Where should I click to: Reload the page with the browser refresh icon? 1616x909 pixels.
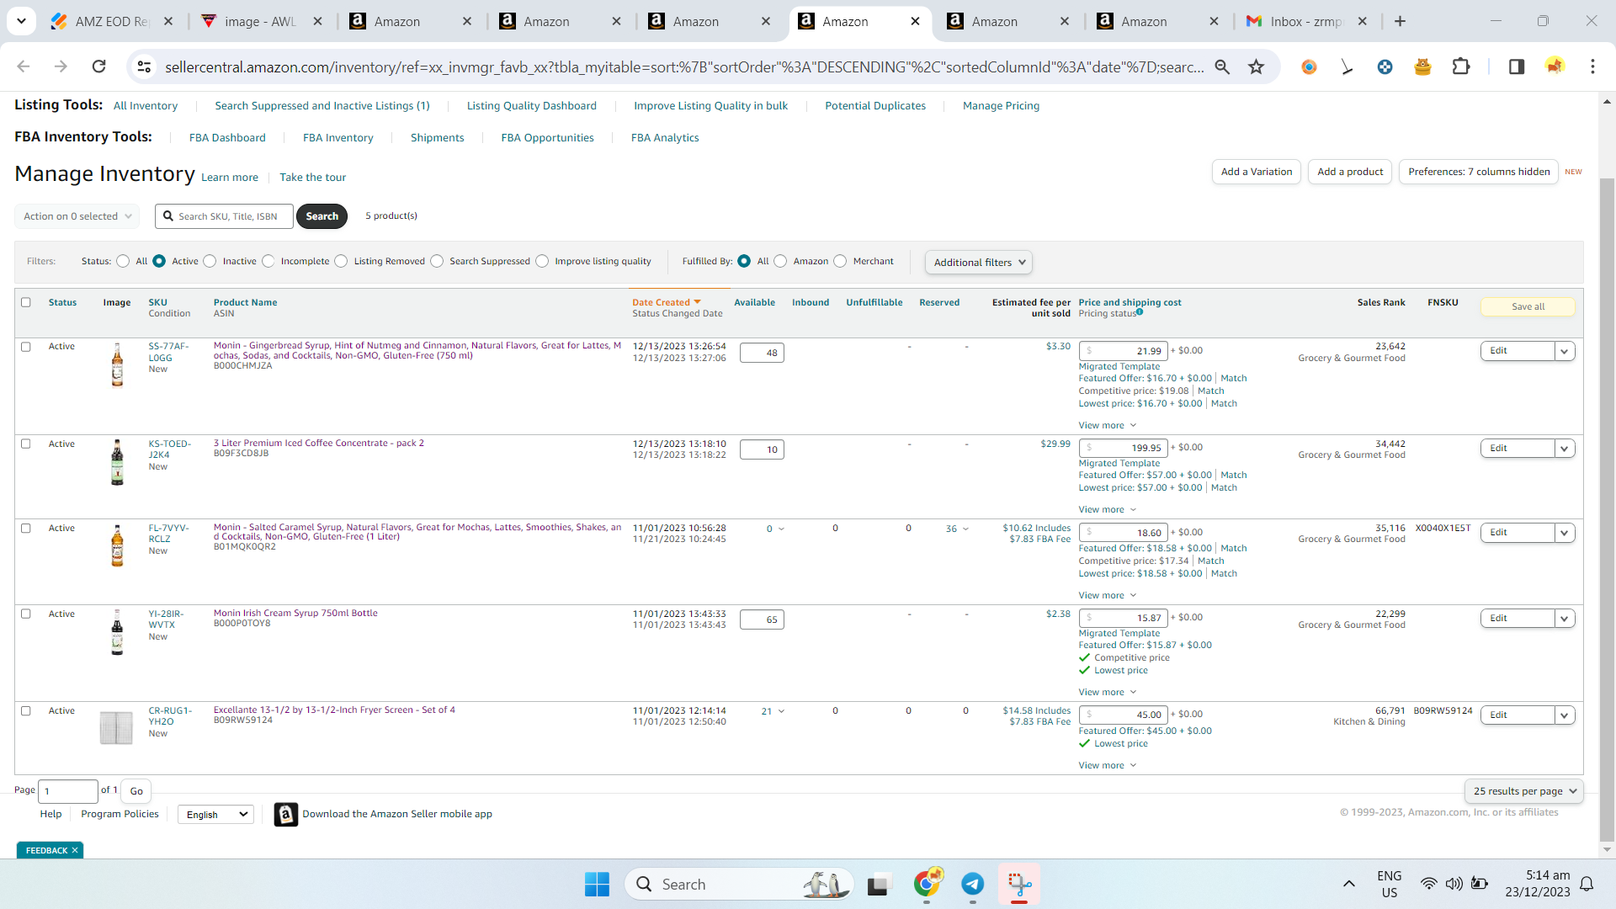coord(99,66)
